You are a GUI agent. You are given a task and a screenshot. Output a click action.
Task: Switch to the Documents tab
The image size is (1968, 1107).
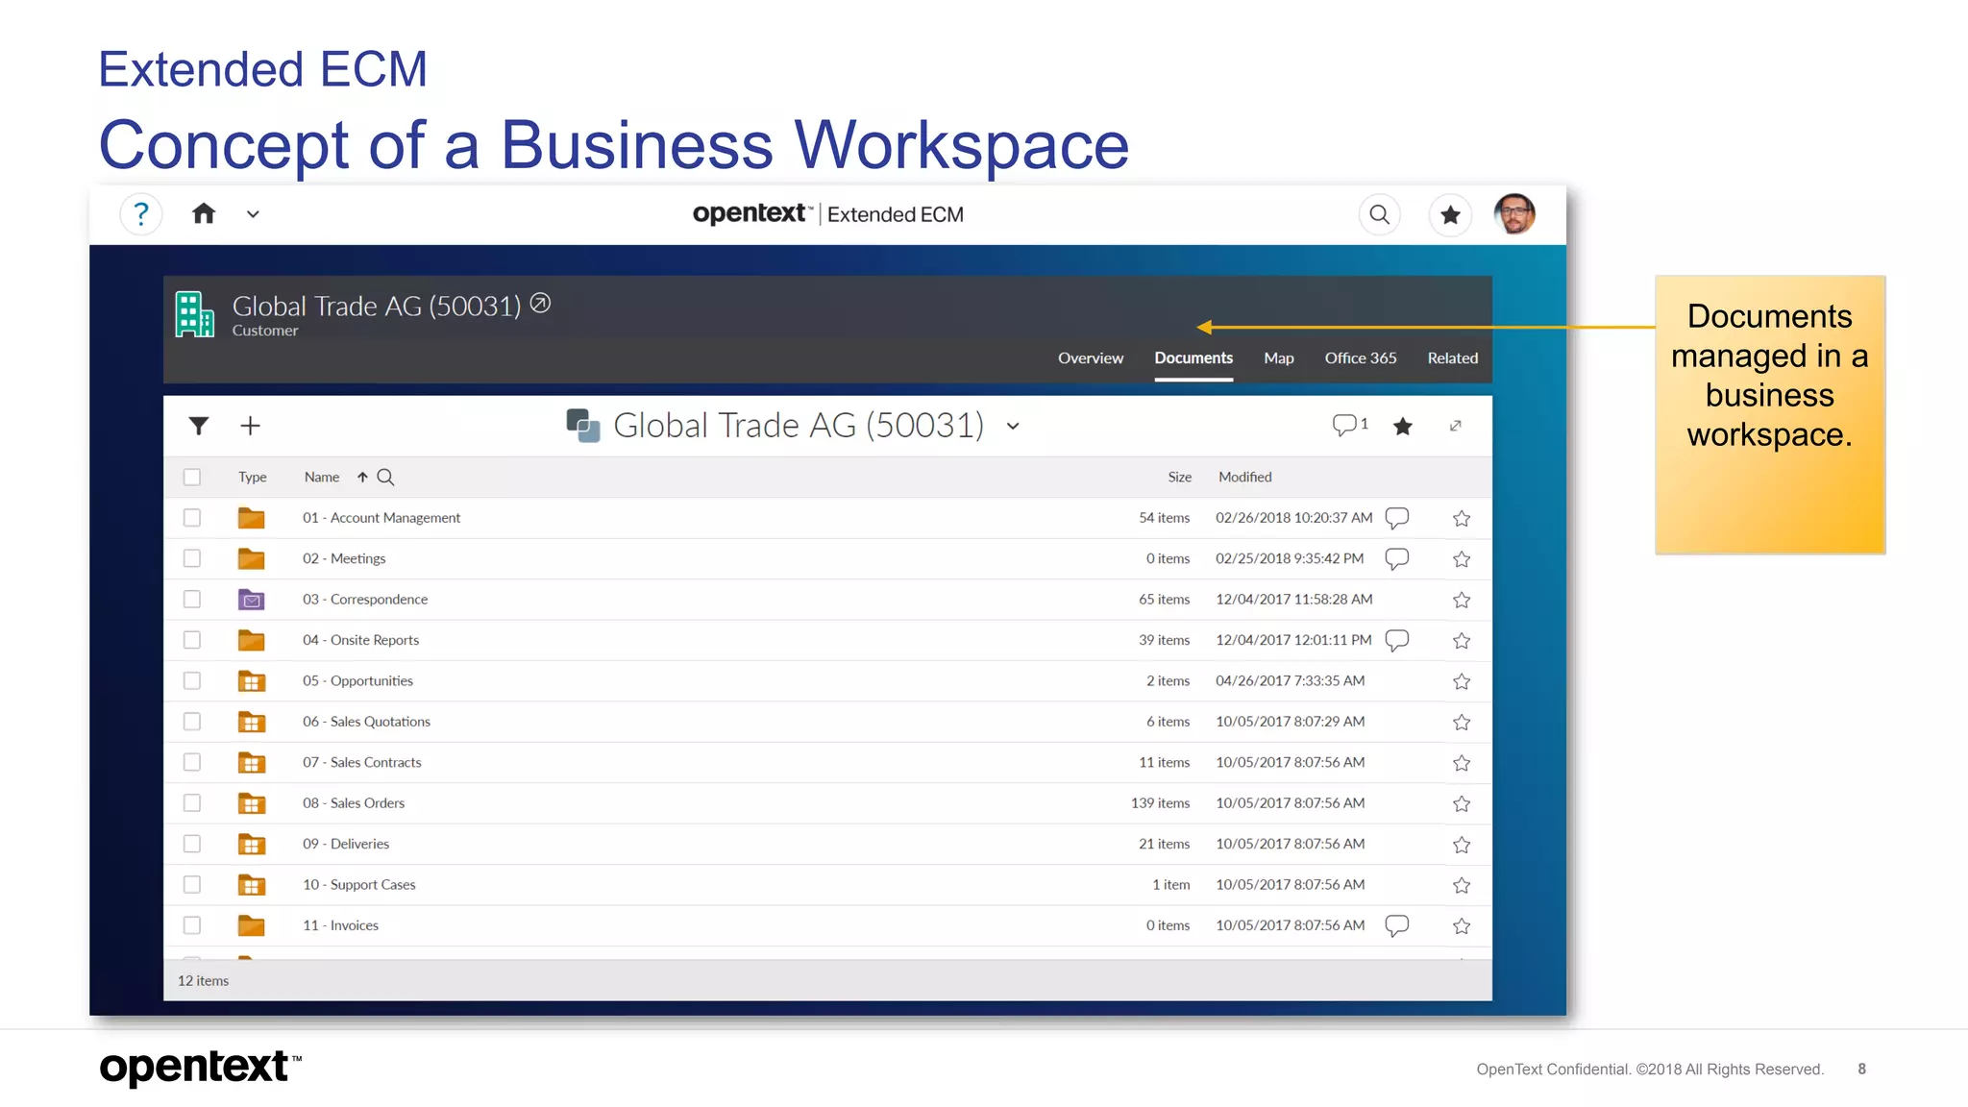pyautogui.click(x=1193, y=357)
